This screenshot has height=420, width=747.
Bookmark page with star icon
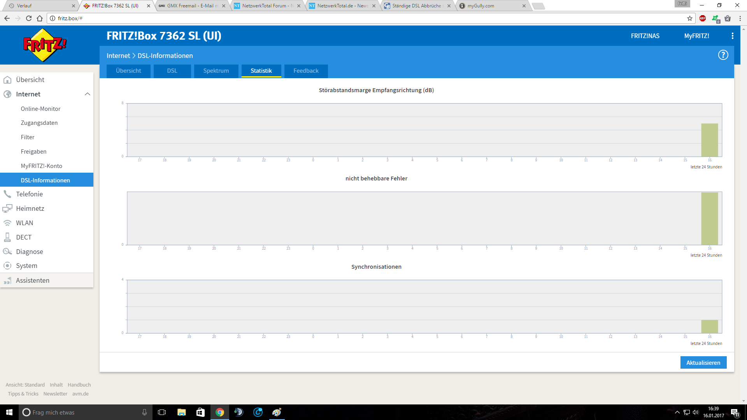click(690, 18)
